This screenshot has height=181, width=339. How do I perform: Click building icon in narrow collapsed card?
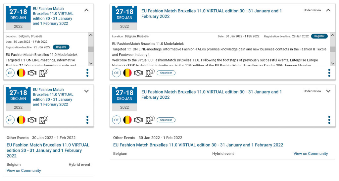[x=43, y=120]
